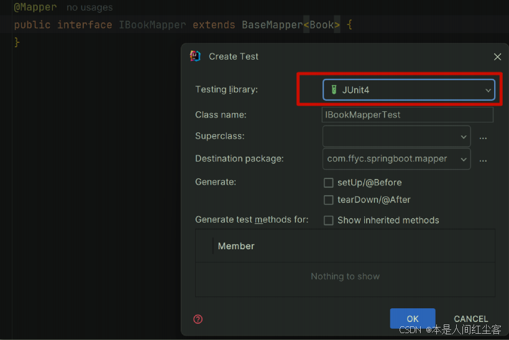Click BaseMapper in the code editor

(272, 25)
